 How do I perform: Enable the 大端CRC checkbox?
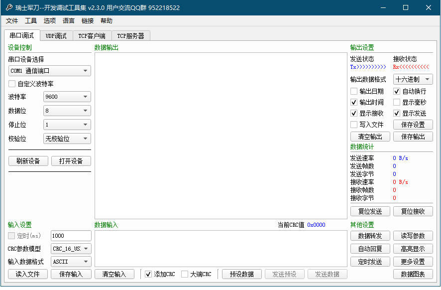pyautogui.click(x=185, y=274)
